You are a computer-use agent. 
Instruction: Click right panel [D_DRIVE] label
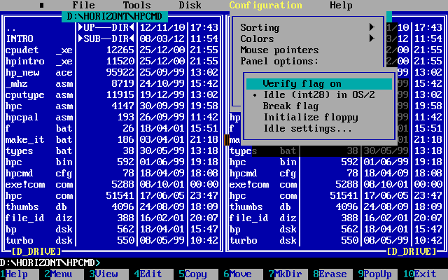coord(412,252)
